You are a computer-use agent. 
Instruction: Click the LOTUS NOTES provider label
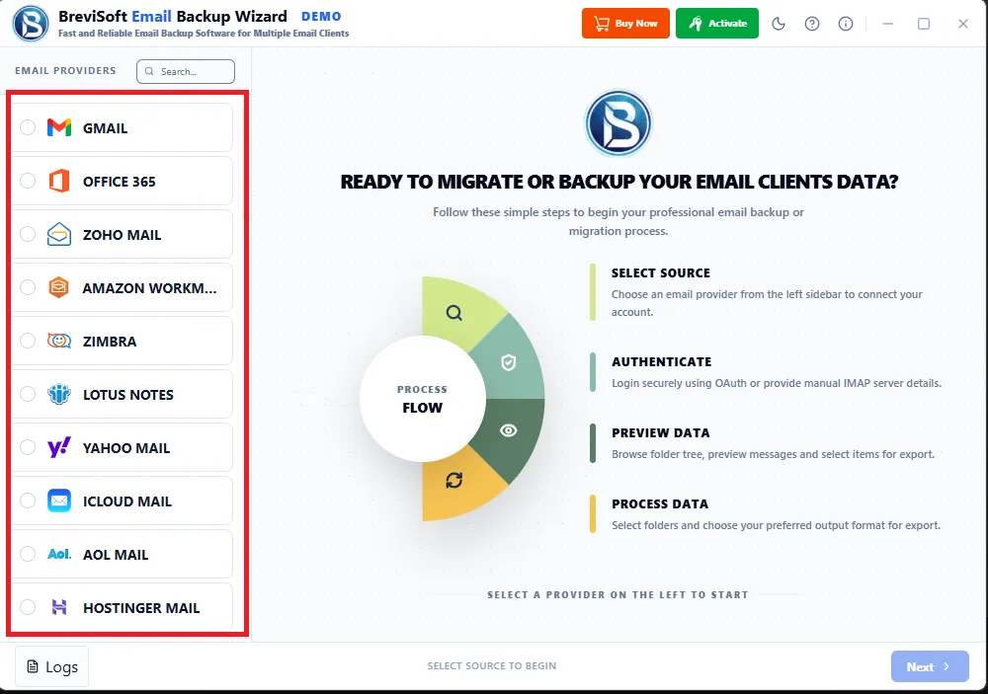coord(128,395)
